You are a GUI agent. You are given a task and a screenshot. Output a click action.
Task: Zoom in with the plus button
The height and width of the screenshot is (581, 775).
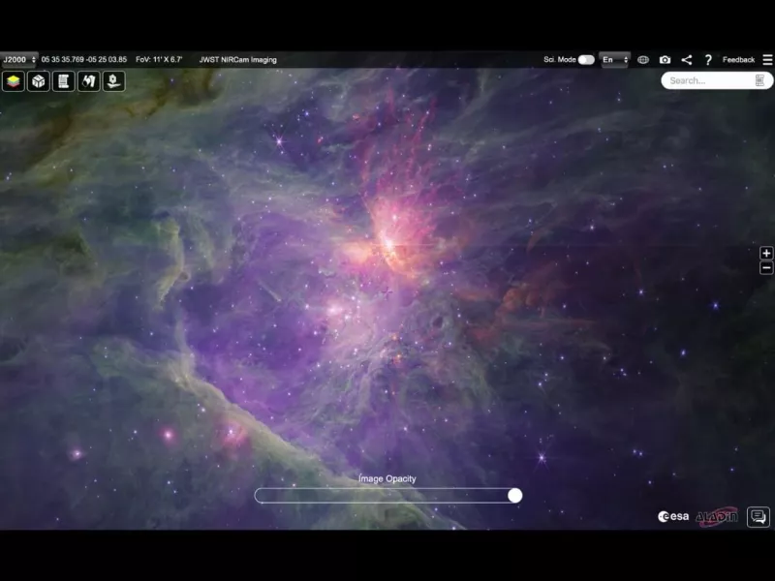click(x=766, y=253)
